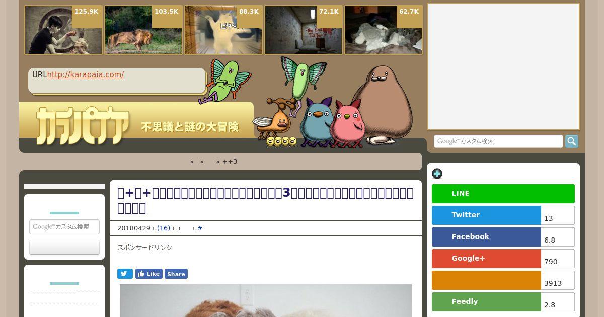Open the 62.7K sleeping animal thumbnail
Viewport: 604px width, 317px height.
click(384, 30)
